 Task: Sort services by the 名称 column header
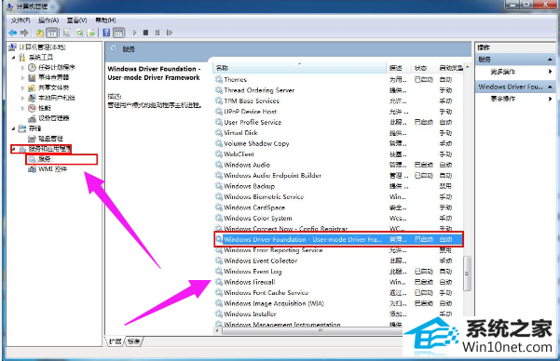[300, 68]
